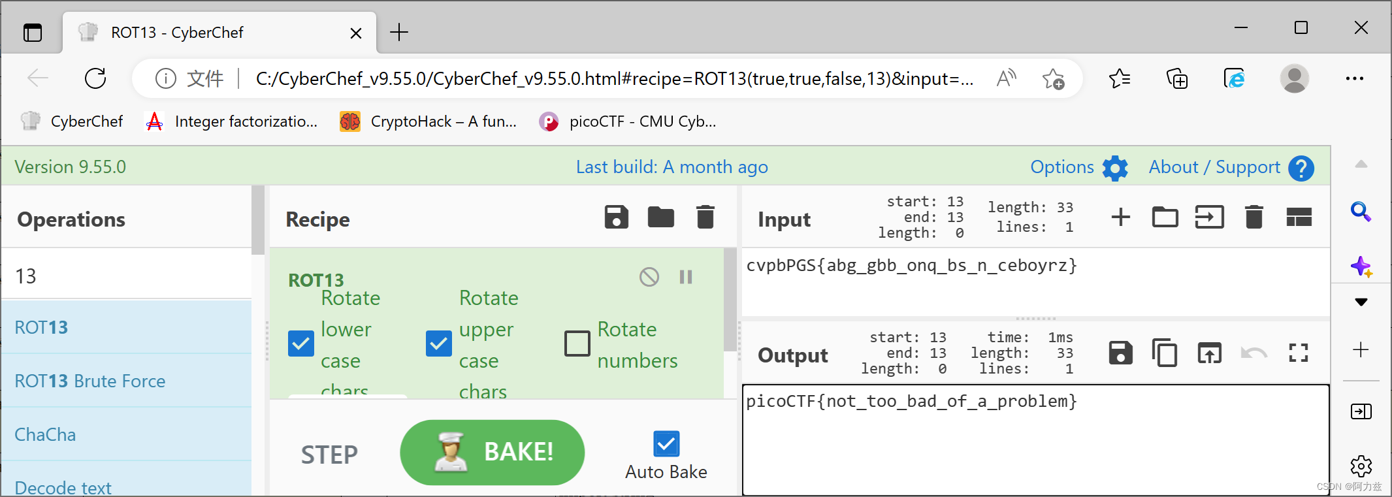The image size is (1392, 497).
Task: Enable the Rotate numbers checkbox
Action: [577, 343]
